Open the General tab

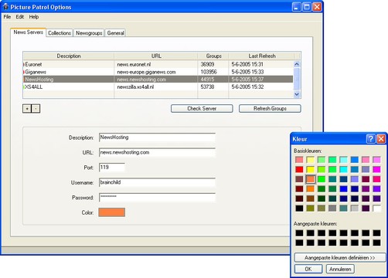[115, 33]
